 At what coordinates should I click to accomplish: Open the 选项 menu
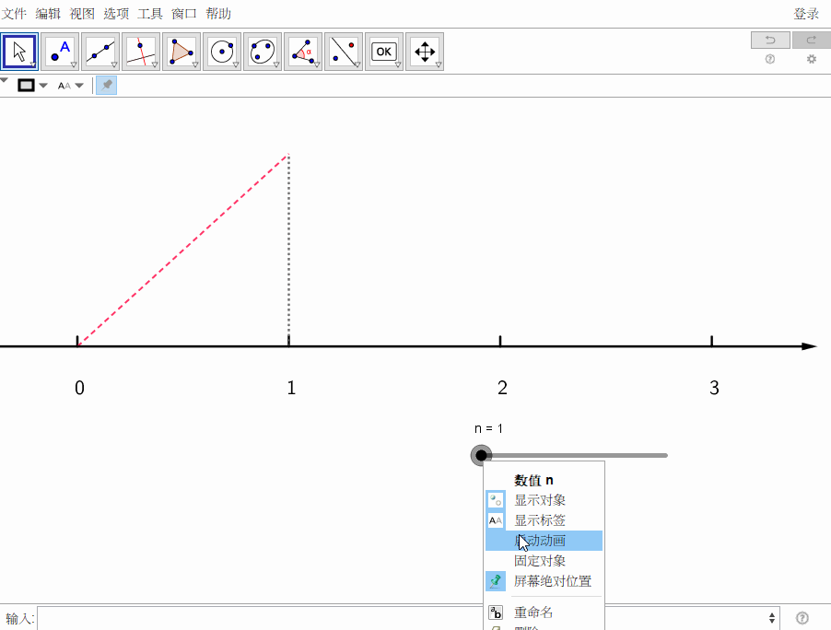116,14
